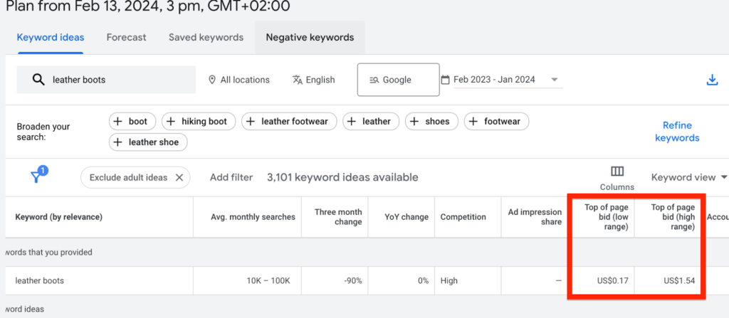Viewport: 729px width, 318px height.
Task: Expand the Keyword view dropdown
Action: 688,177
